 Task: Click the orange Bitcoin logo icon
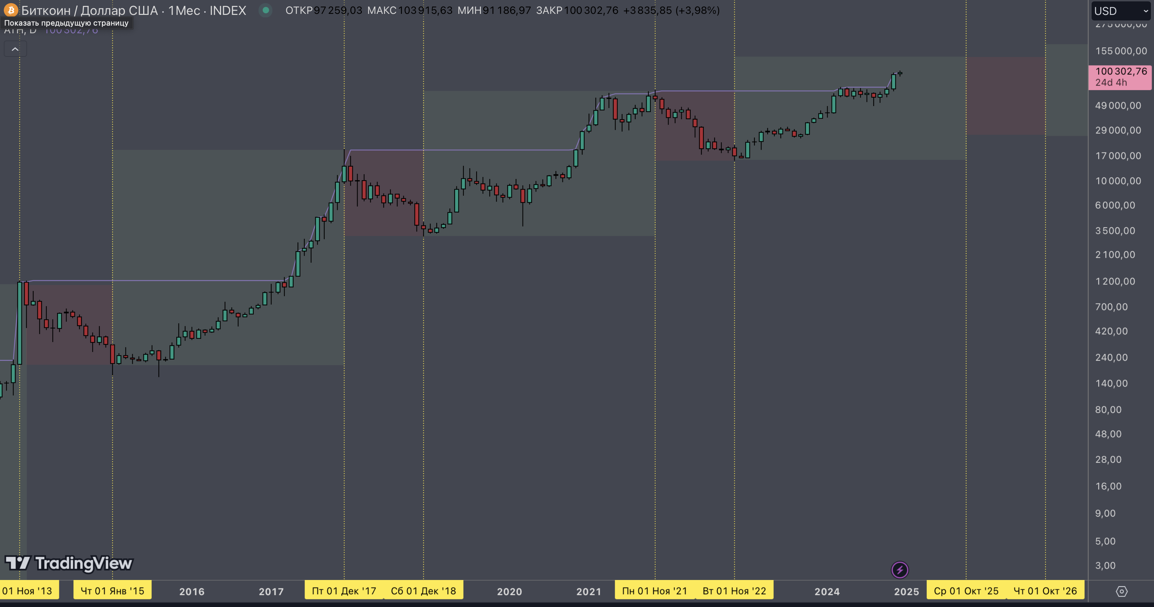pos(11,10)
